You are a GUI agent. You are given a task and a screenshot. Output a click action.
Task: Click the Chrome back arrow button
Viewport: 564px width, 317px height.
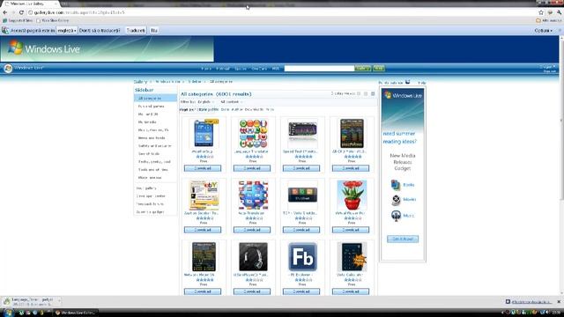(x=5, y=12)
